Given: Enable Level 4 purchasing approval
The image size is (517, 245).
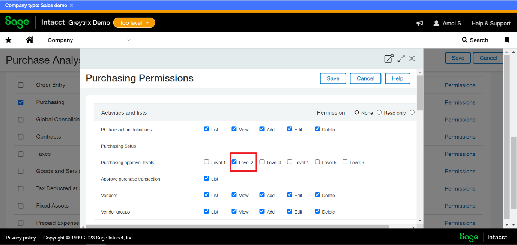Looking at the screenshot, I should coord(290,162).
